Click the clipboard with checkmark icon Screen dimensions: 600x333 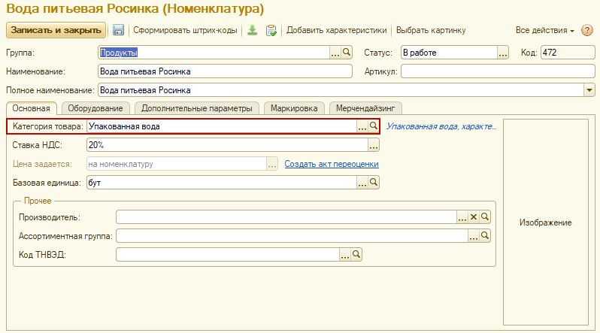click(x=271, y=30)
